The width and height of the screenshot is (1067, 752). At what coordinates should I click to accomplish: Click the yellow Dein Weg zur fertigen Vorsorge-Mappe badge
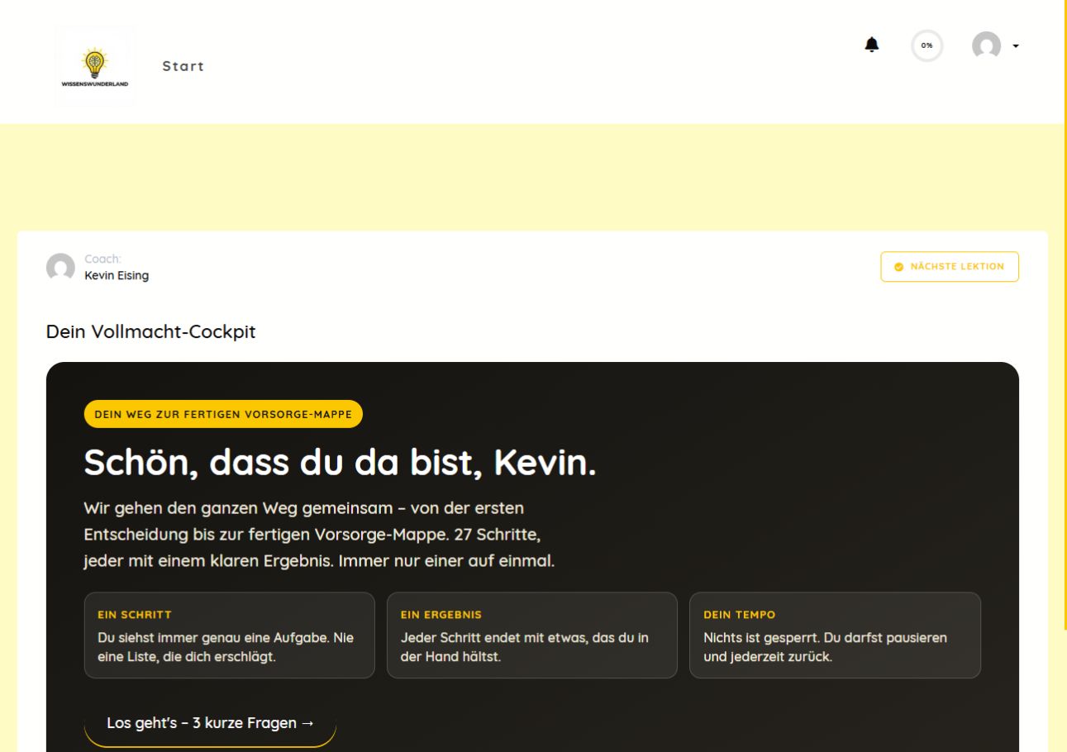point(223,414)
